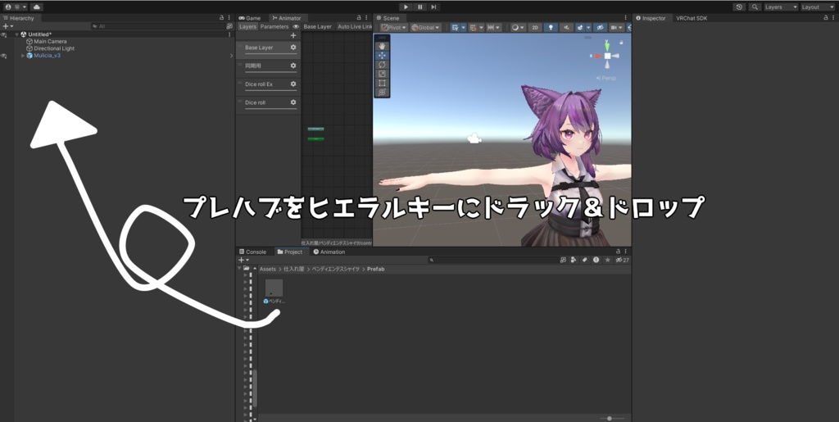839x422 pixels.
Task: Open Undo History icon in top bar
Action: click(x=740, y=7)
